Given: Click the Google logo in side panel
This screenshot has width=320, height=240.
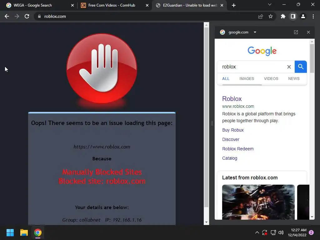Looking at the screenshot, I should [x=262, y=51].
